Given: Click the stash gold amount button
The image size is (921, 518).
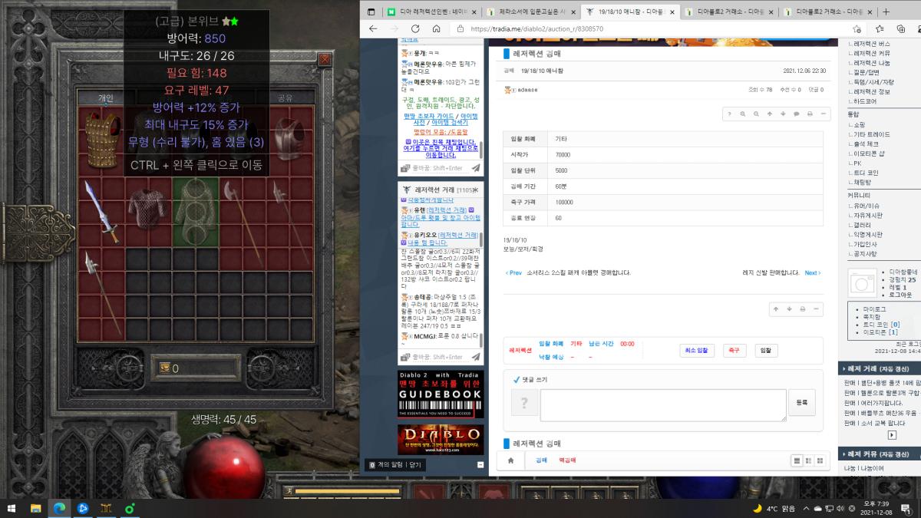Looking at the screenshot, I should (166, 368).
